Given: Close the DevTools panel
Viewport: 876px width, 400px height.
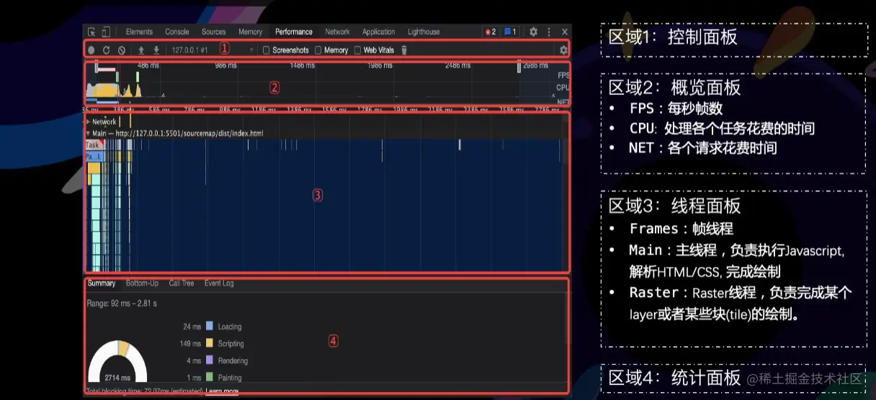Looking at the screenshot, I should (565, 32).
